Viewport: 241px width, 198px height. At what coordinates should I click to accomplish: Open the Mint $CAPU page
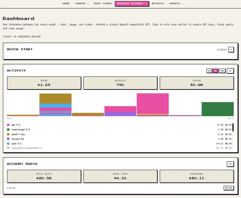[x=103, y=4]
